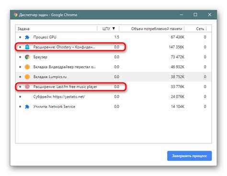227x176 pixels.
Task: Click Chrome logo in the title bar
Action: click(15, 15)
